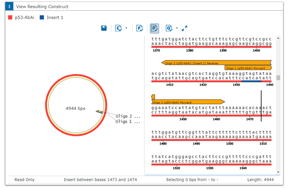The height and width of the screenshot is (188, 289).
Task: Click the save construct disk icon
Action: click(x=104, y=28)
